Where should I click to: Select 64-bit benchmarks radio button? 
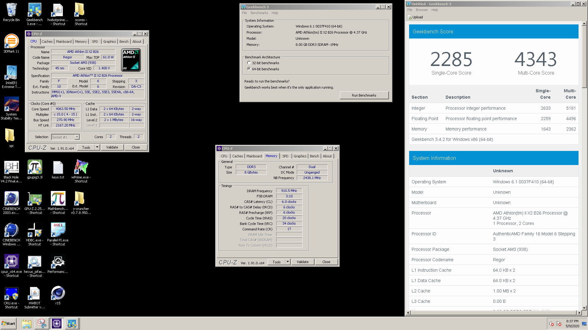pyautogui.click(x=249, y=69)
